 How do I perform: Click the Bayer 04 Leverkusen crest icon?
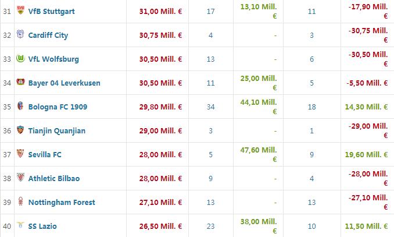(20, 82)
